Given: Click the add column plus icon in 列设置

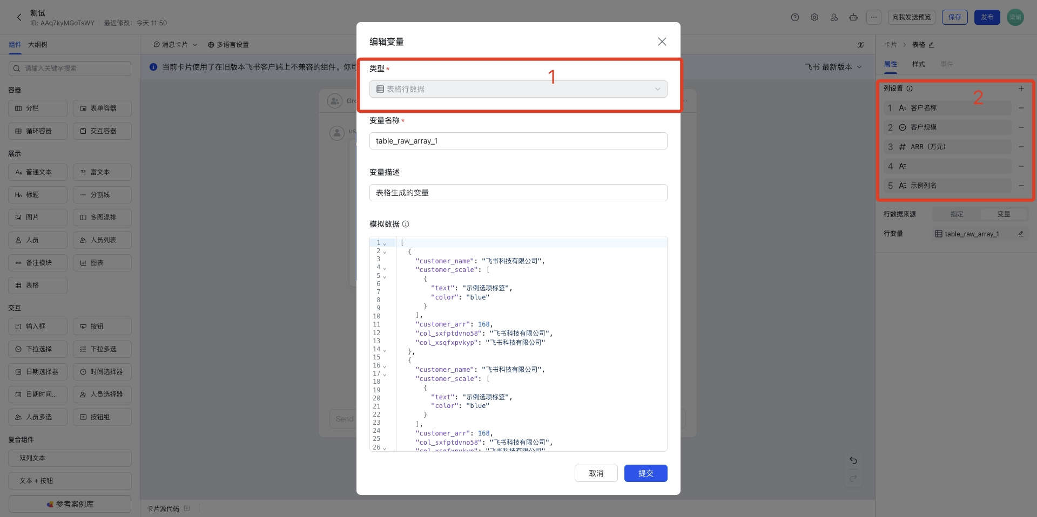Looking at the screenshot, I should [x=1021, y=89].
